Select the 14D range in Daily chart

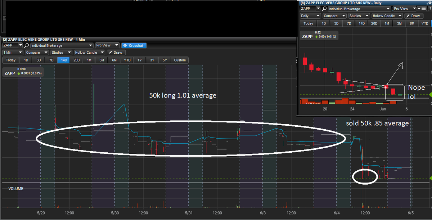[x=361, y=23]
